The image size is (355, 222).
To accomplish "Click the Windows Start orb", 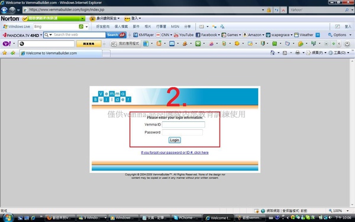I will 8,218.
